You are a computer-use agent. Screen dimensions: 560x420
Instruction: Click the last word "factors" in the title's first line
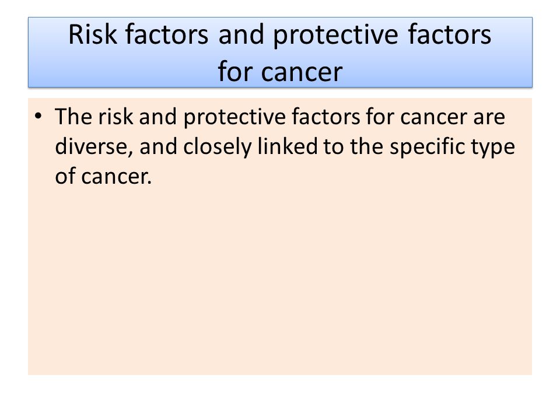pos(449,34)
